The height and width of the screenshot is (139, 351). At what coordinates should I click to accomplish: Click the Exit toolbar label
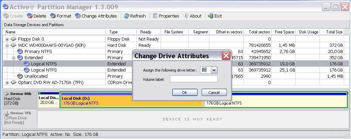coord(218,16)
